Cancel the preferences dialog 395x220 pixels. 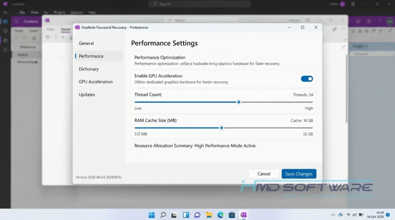point(264,174)
